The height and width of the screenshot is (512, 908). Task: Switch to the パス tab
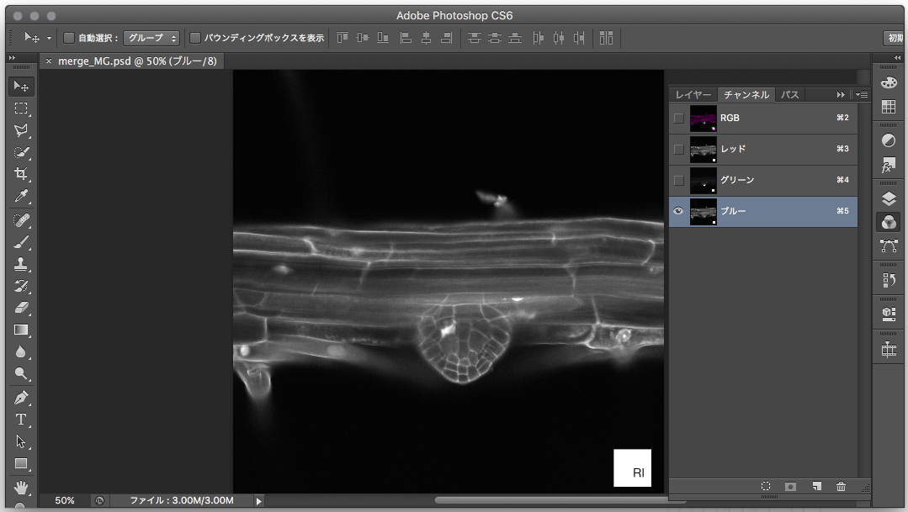[x=789, y=95]
